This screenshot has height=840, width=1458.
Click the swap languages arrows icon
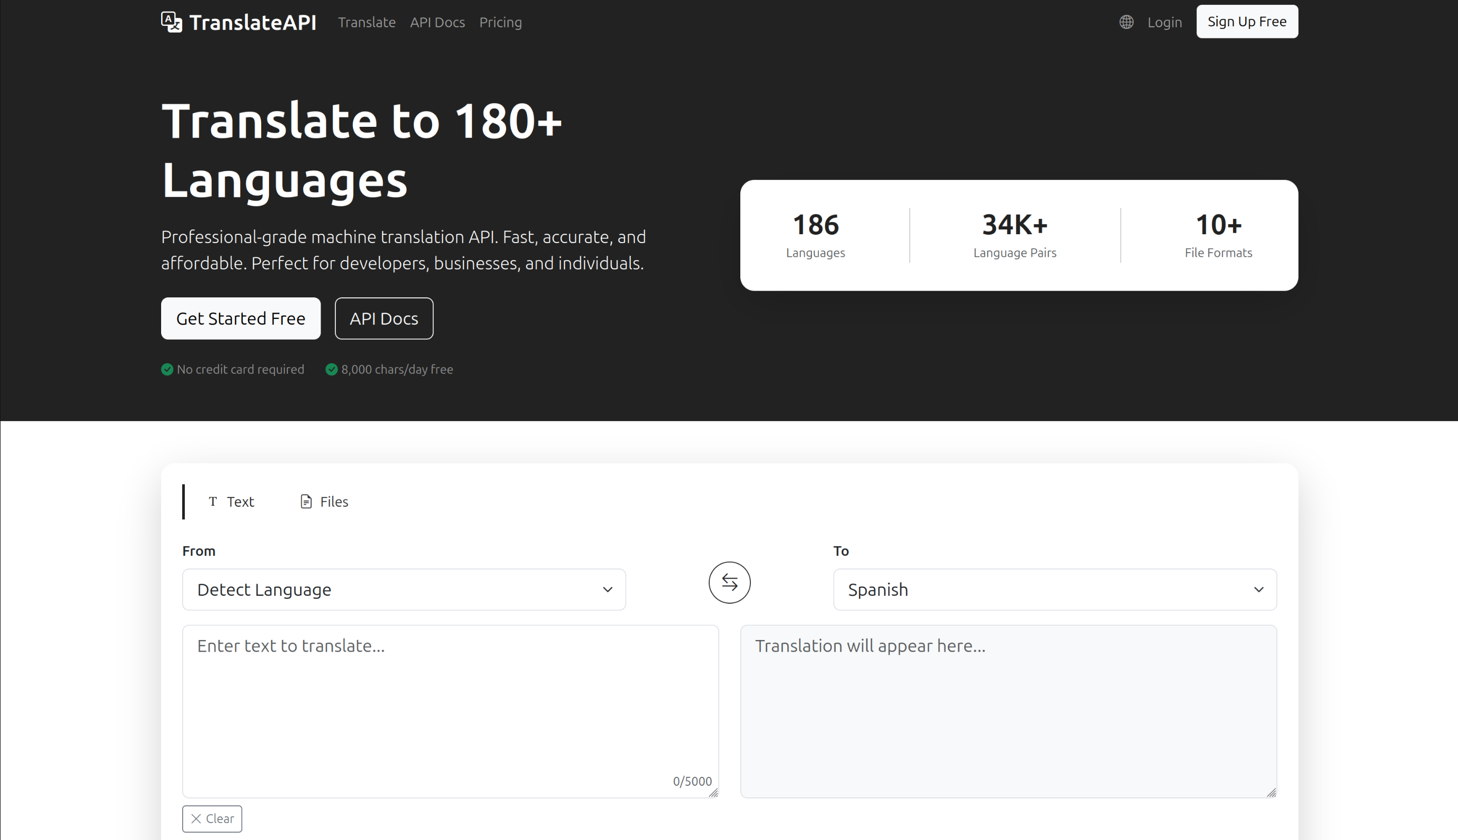pyautogui.click(x=729, y=583)
